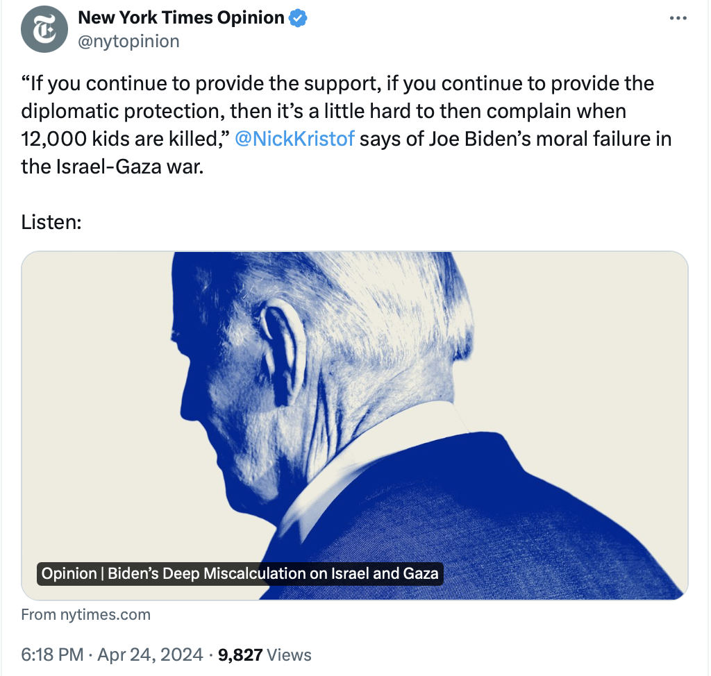This screenshot has width=711, height=676.
Task: Open the New York Times Opinion profile avatar
Action: tap(44, 30)
